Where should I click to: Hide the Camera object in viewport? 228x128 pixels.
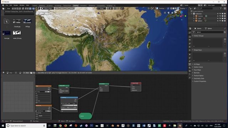[x=218, y=16]
